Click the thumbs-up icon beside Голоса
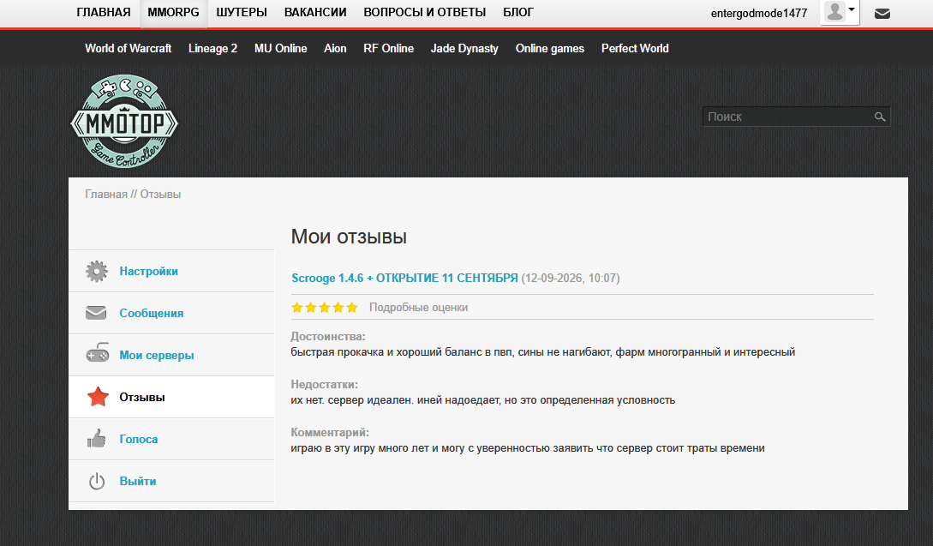Image resolution: width=933 pixels, height=546 pixels. point(97,439)
